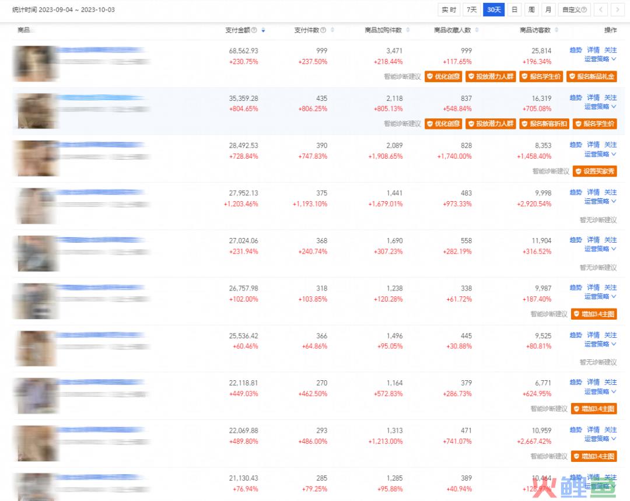Click the 统计时间 2023-09-04 ~ 2023-10-03 text
The height and width of the screenshot is (501, 630).
click(x=64, y=10)
